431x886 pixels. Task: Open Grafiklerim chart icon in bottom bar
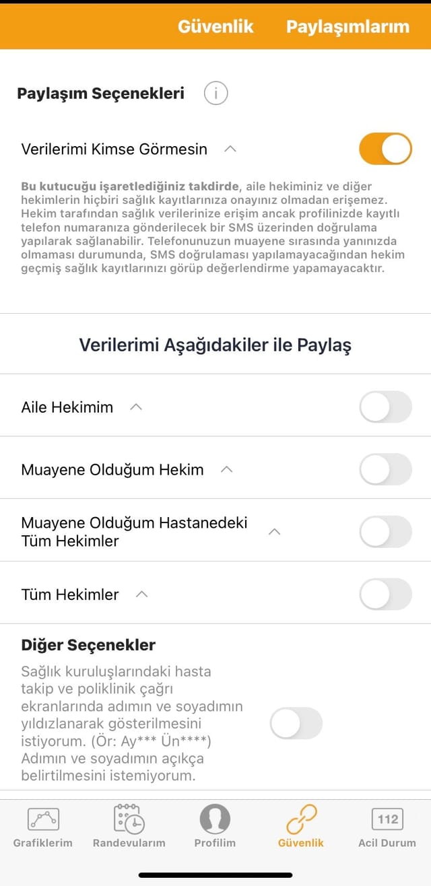coord(43,819)
